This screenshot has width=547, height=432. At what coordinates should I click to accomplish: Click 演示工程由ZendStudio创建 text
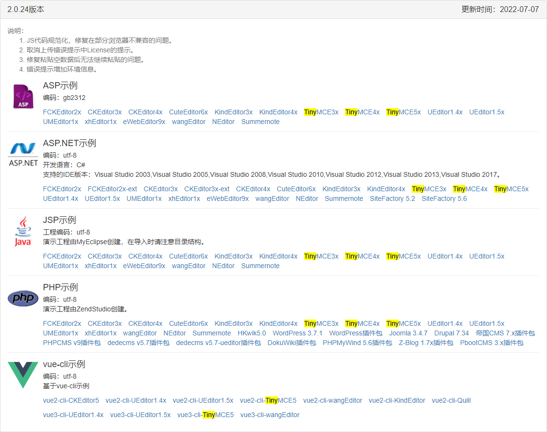click(x=86, y=309)
